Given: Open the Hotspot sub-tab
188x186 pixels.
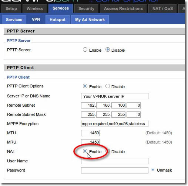Looking at the screenshot, I should (x=57, y=20).
